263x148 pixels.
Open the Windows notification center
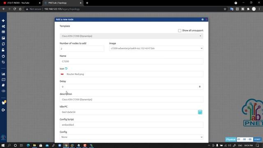coord(258,145)
